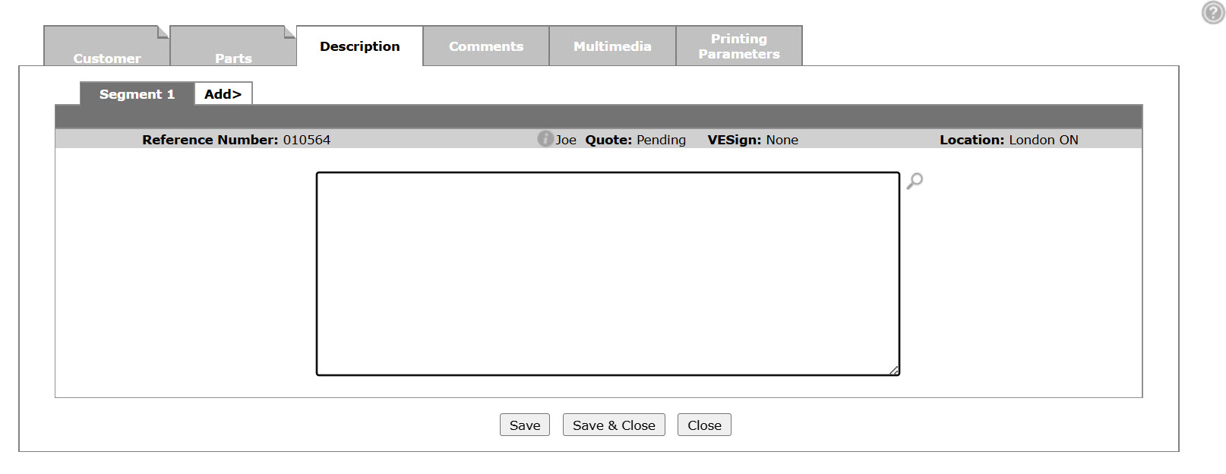Open the help question mark icon

1213,13
